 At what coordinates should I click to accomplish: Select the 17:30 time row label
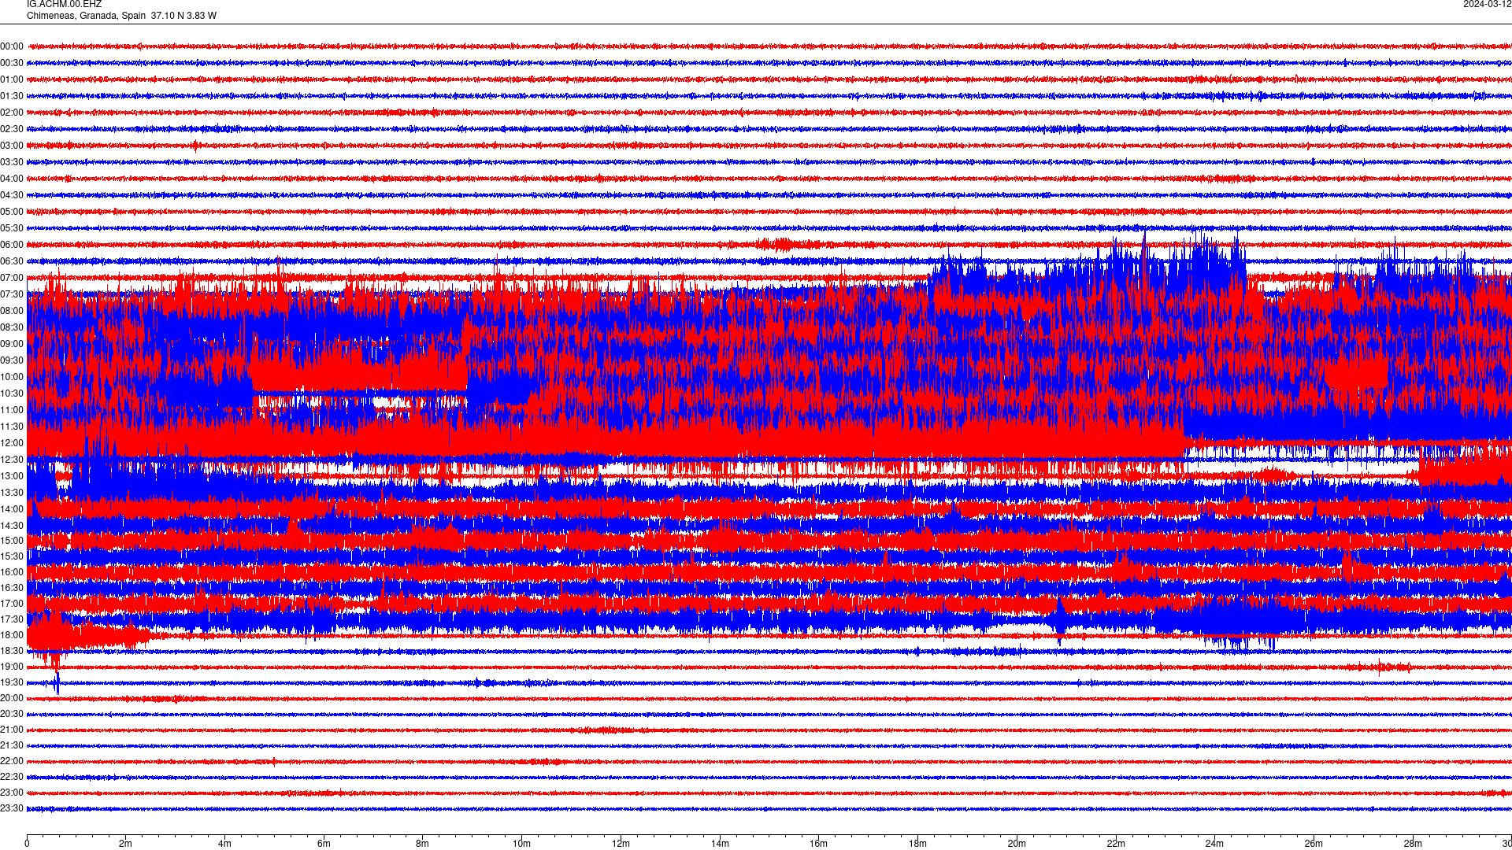pos(12,619)
